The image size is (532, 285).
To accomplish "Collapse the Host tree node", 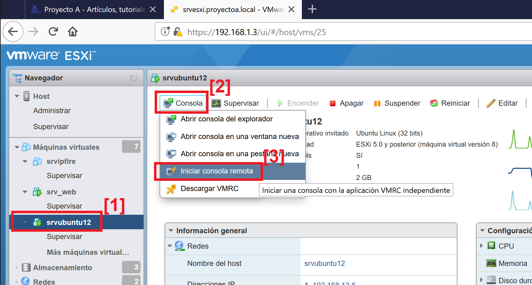I will point(17,96).
